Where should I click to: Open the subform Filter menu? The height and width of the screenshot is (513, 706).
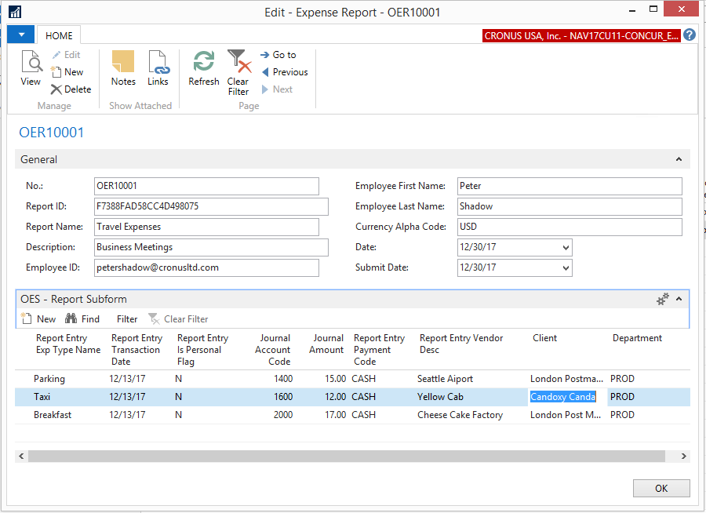127,319
